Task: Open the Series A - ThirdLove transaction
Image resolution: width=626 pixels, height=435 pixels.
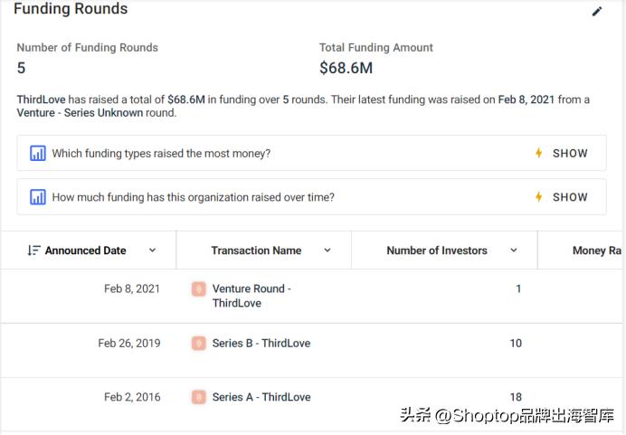Action: pyautogui.click(x=261, y=397)
